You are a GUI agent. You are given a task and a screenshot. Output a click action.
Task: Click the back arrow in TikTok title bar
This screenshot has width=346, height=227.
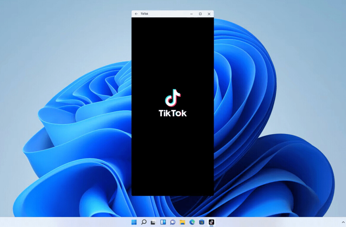point(136,14)
